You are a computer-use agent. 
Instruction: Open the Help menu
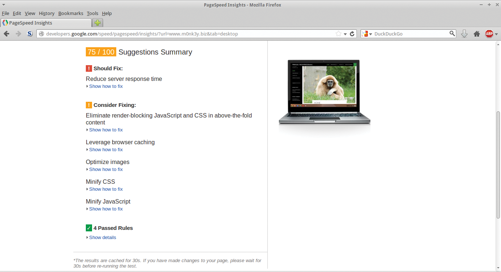(107, 13)
